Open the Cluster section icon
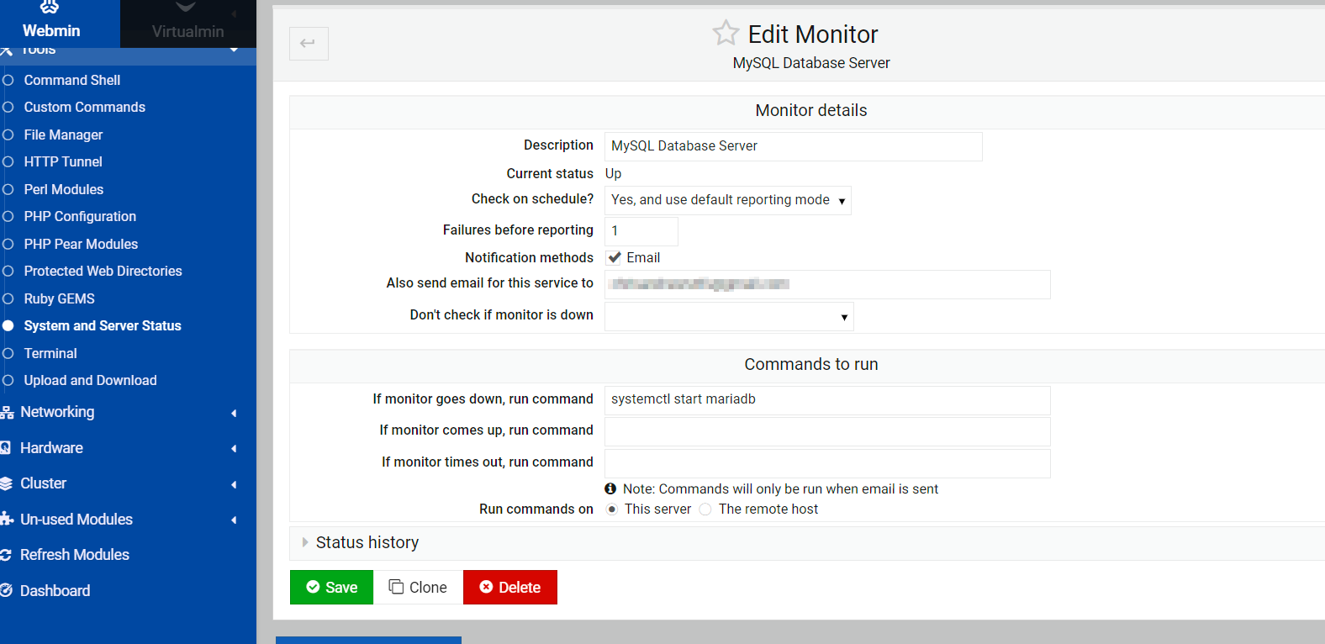Image resolution: width=1325 pixels, height=644 pixels. [x=6, y=483]
